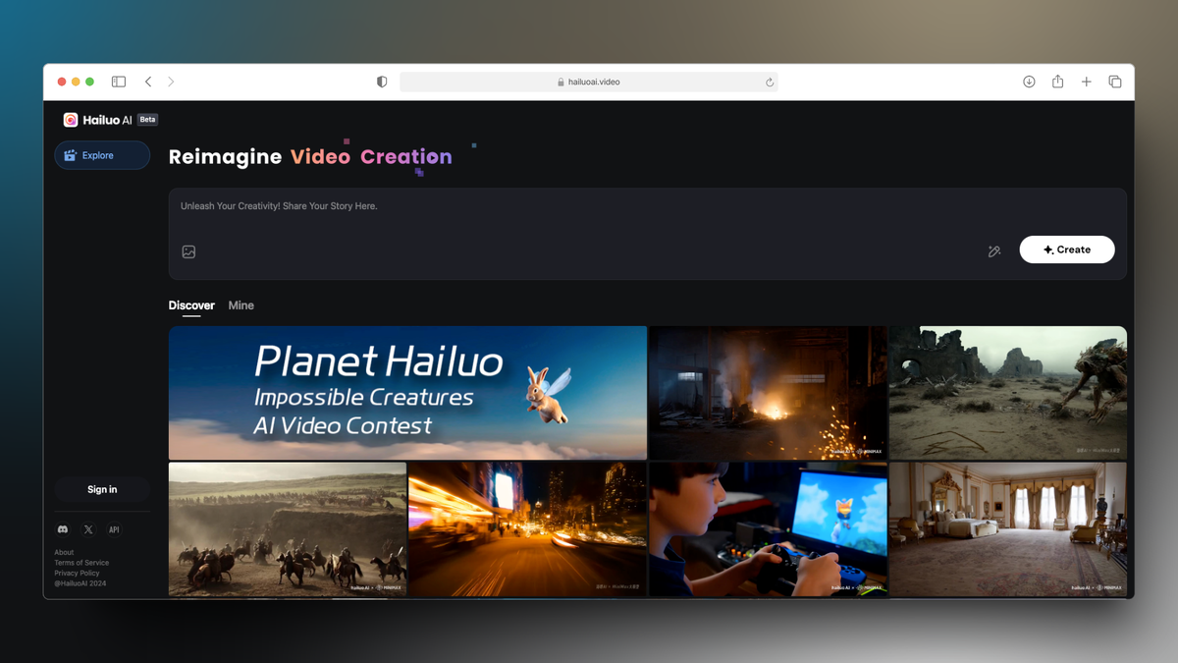
Task: Open the API icon link
Action: tap(114, 529)
